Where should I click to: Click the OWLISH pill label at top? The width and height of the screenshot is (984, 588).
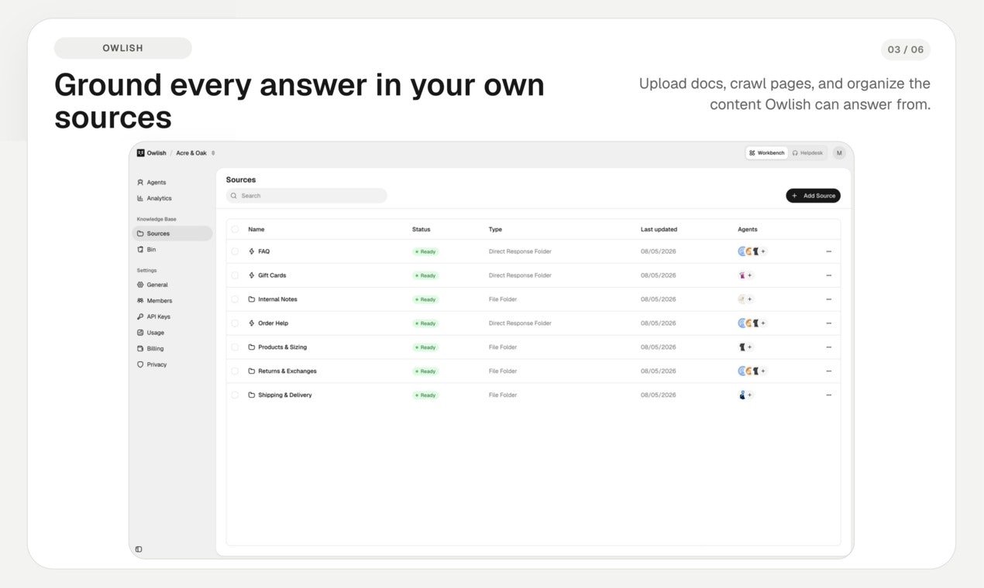click(x=123, y=48)
